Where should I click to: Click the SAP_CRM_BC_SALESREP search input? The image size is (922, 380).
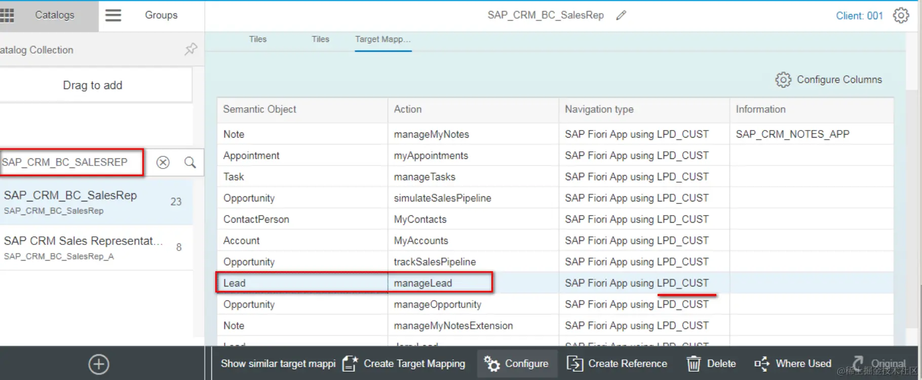71,162
